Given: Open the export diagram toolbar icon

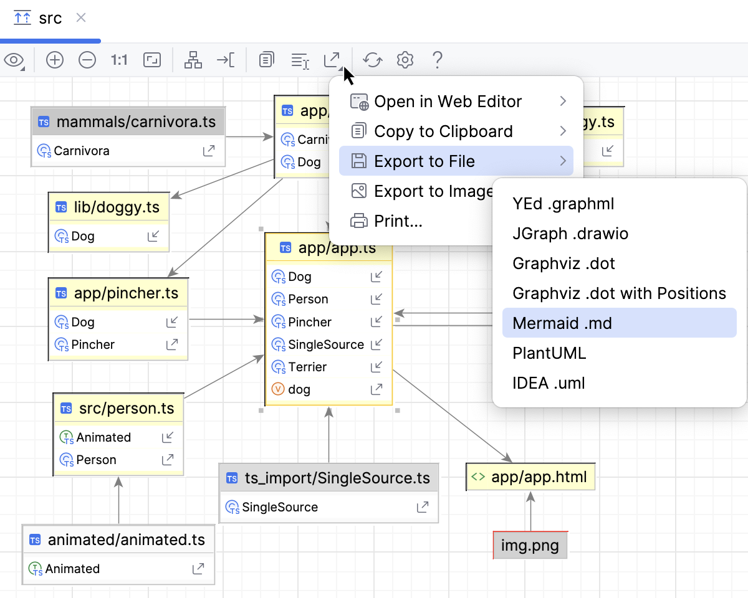Looking at the screenshot, I should [x=333, y=60].
